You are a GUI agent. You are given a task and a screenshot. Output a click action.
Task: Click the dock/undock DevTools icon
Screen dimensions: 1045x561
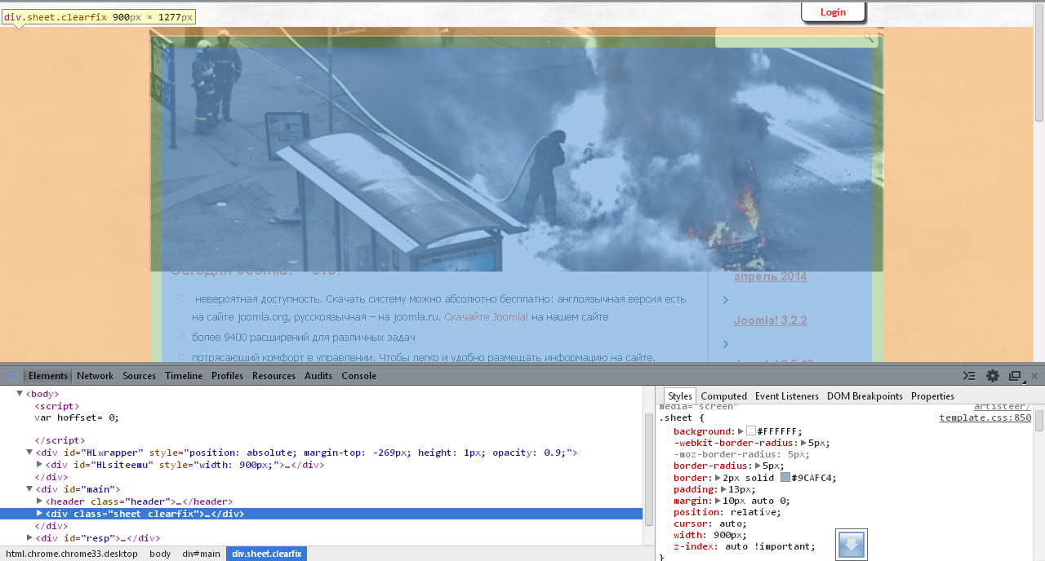[1015, 376]
